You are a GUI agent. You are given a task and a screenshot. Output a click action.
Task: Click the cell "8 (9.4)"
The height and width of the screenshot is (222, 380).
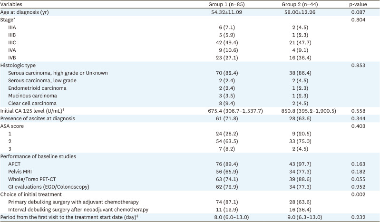(x=227, y=103)
